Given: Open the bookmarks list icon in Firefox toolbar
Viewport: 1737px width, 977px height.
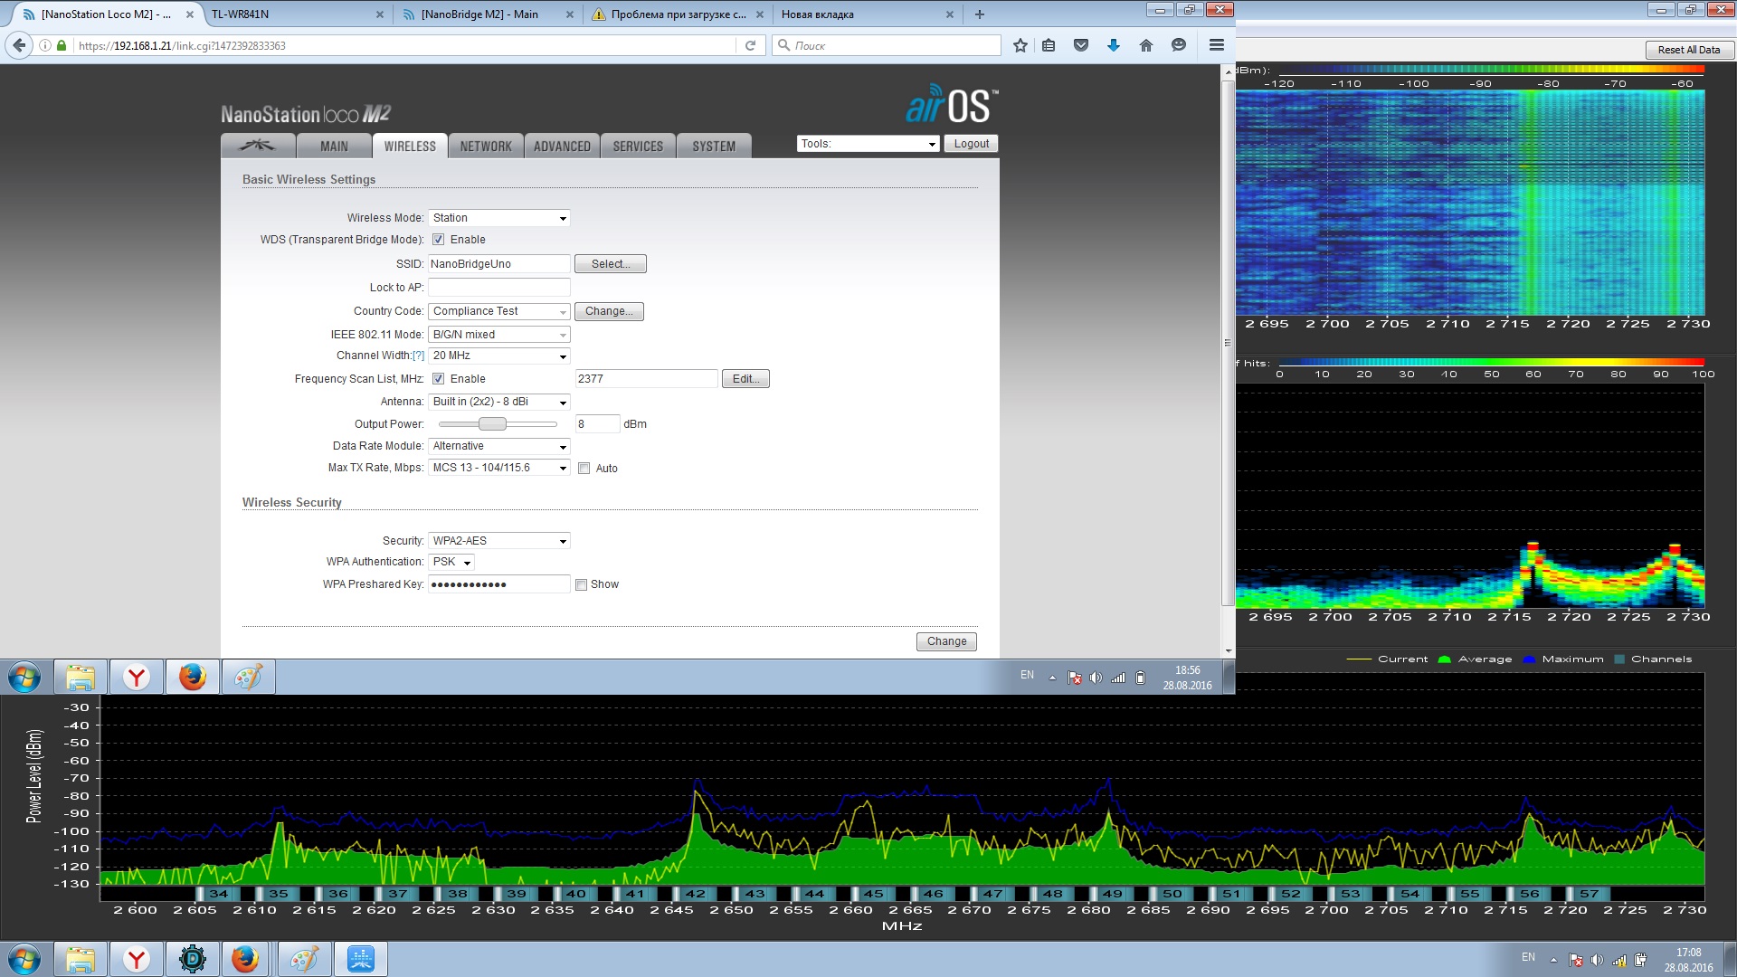Looking at the screenshot, I should pos(1049,45).
